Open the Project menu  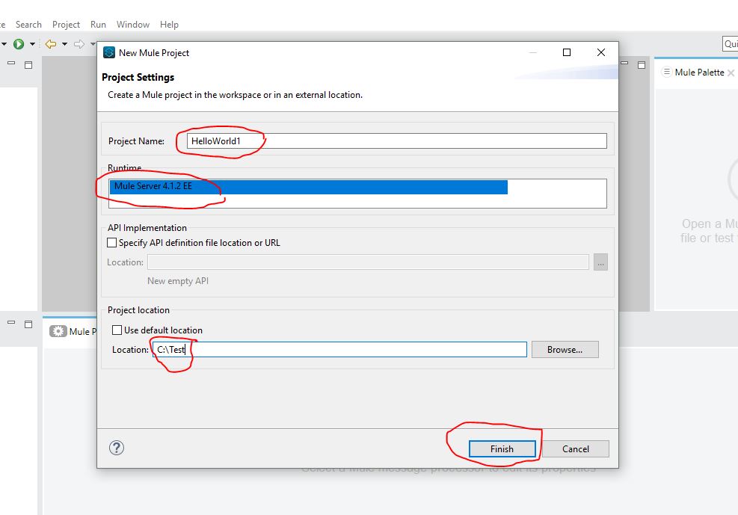coord(66,25)
